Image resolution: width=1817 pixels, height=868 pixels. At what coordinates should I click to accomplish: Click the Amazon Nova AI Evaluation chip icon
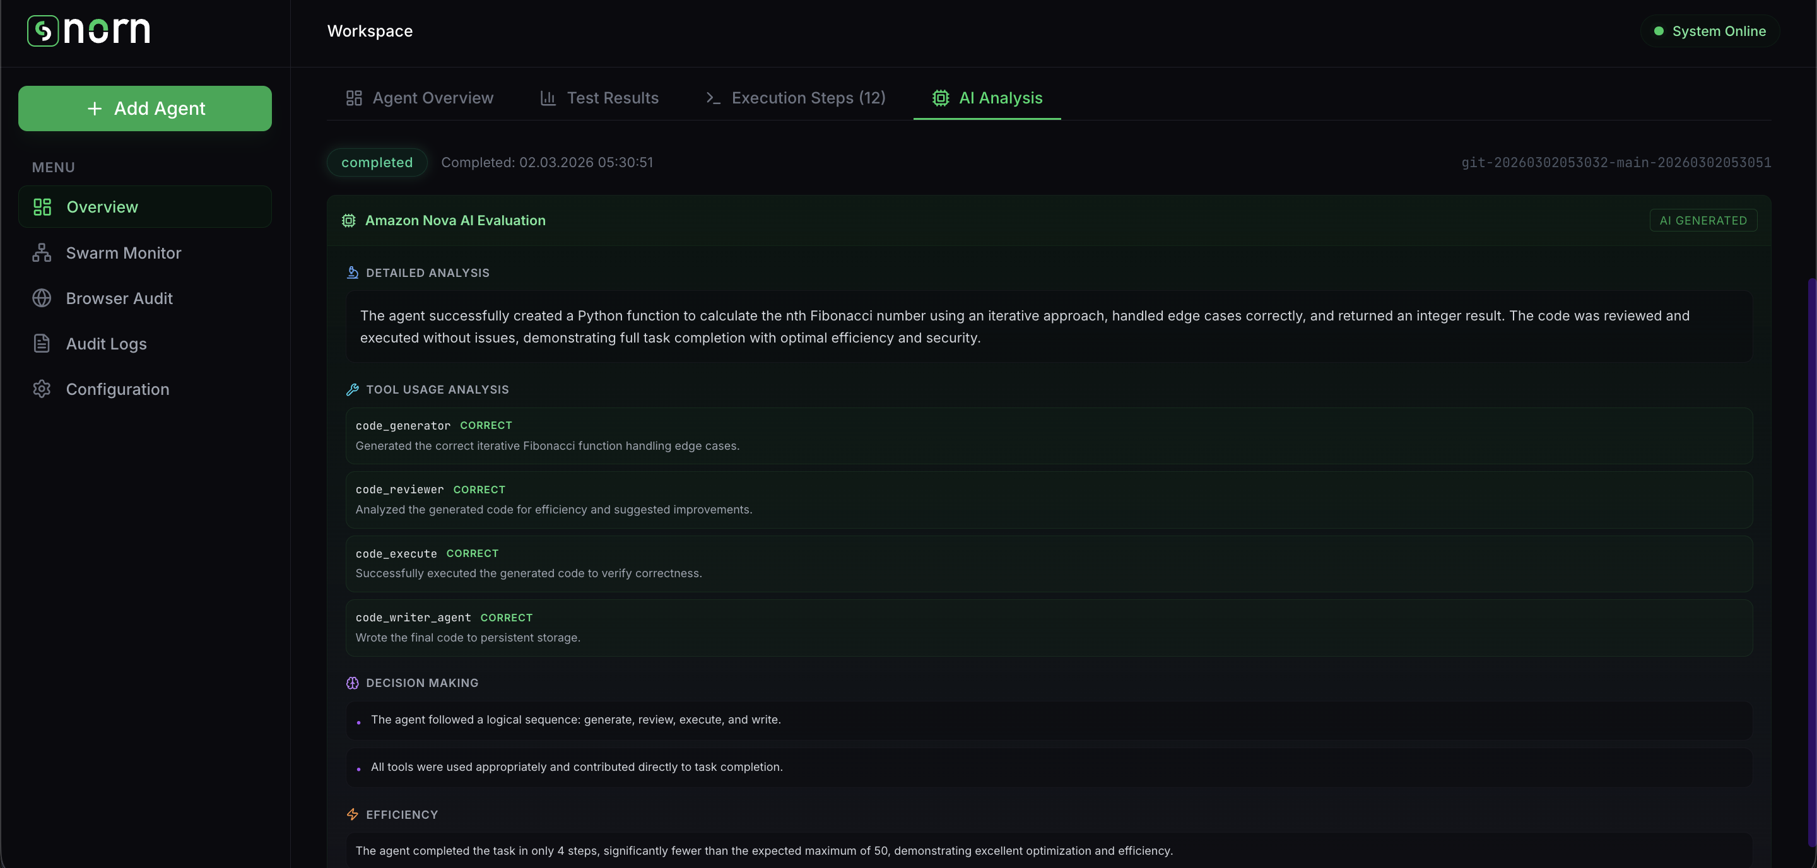click(348, 221)
